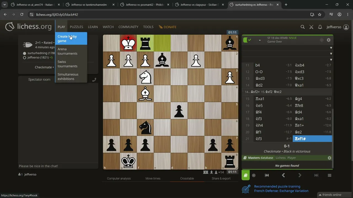Collapse the second engine line arrow
The width and height of the screenshot is (353, 198).
click(331, 54)
